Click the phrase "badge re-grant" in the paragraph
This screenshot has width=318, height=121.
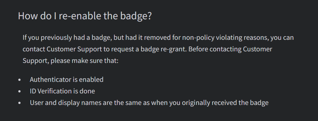click(163, 49)
